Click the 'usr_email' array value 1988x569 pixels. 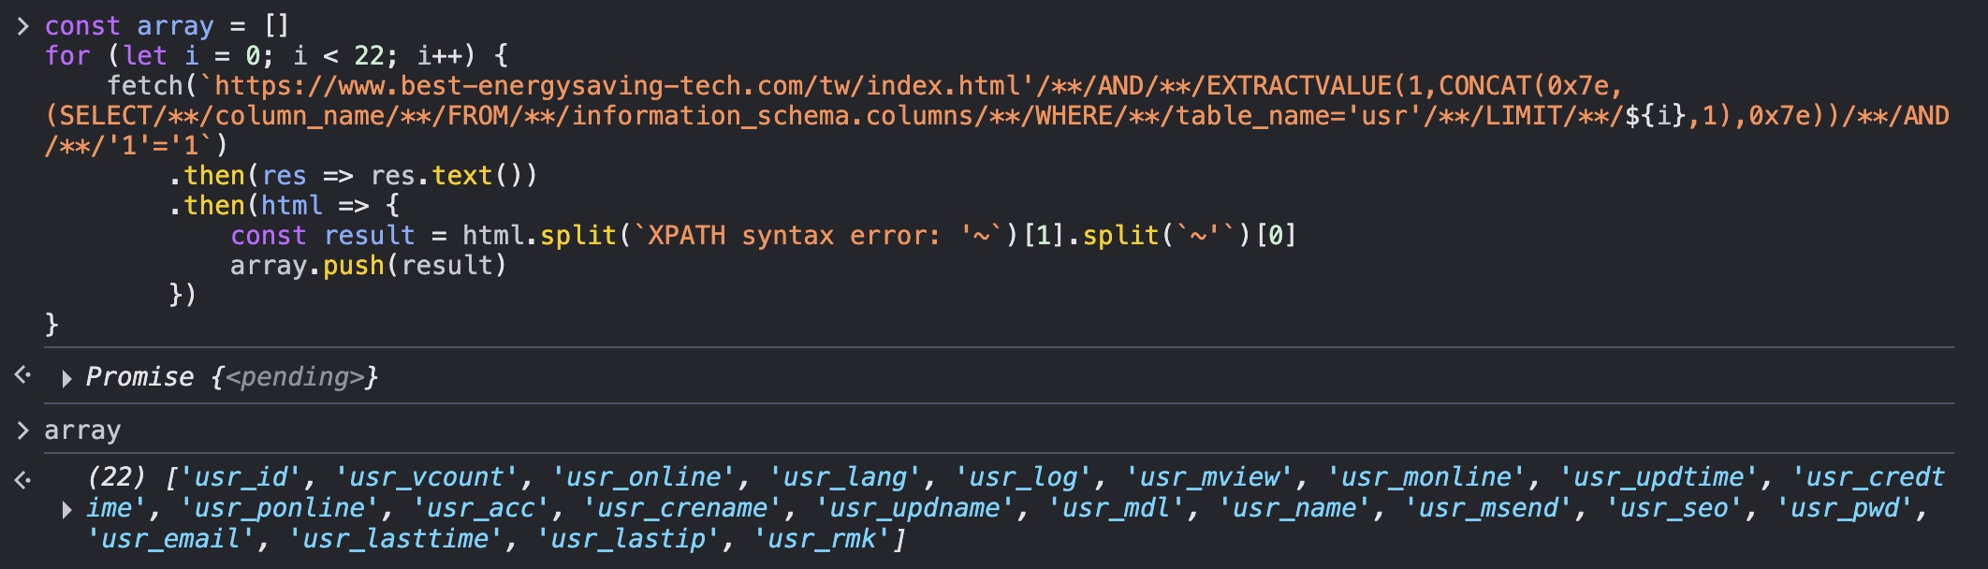(170, 538)
